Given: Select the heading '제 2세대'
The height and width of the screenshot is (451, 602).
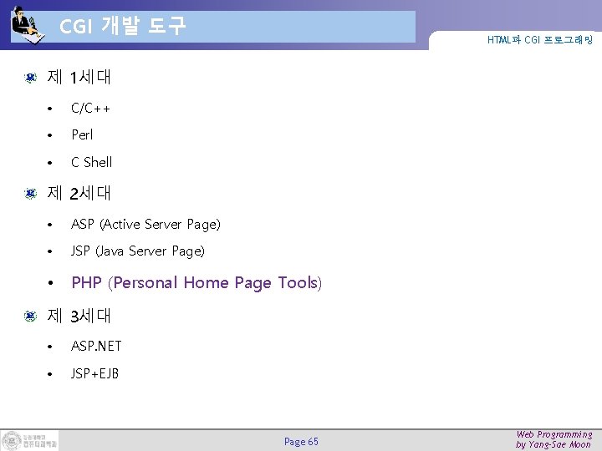Looking at the screenshot, I should [79, 193].
